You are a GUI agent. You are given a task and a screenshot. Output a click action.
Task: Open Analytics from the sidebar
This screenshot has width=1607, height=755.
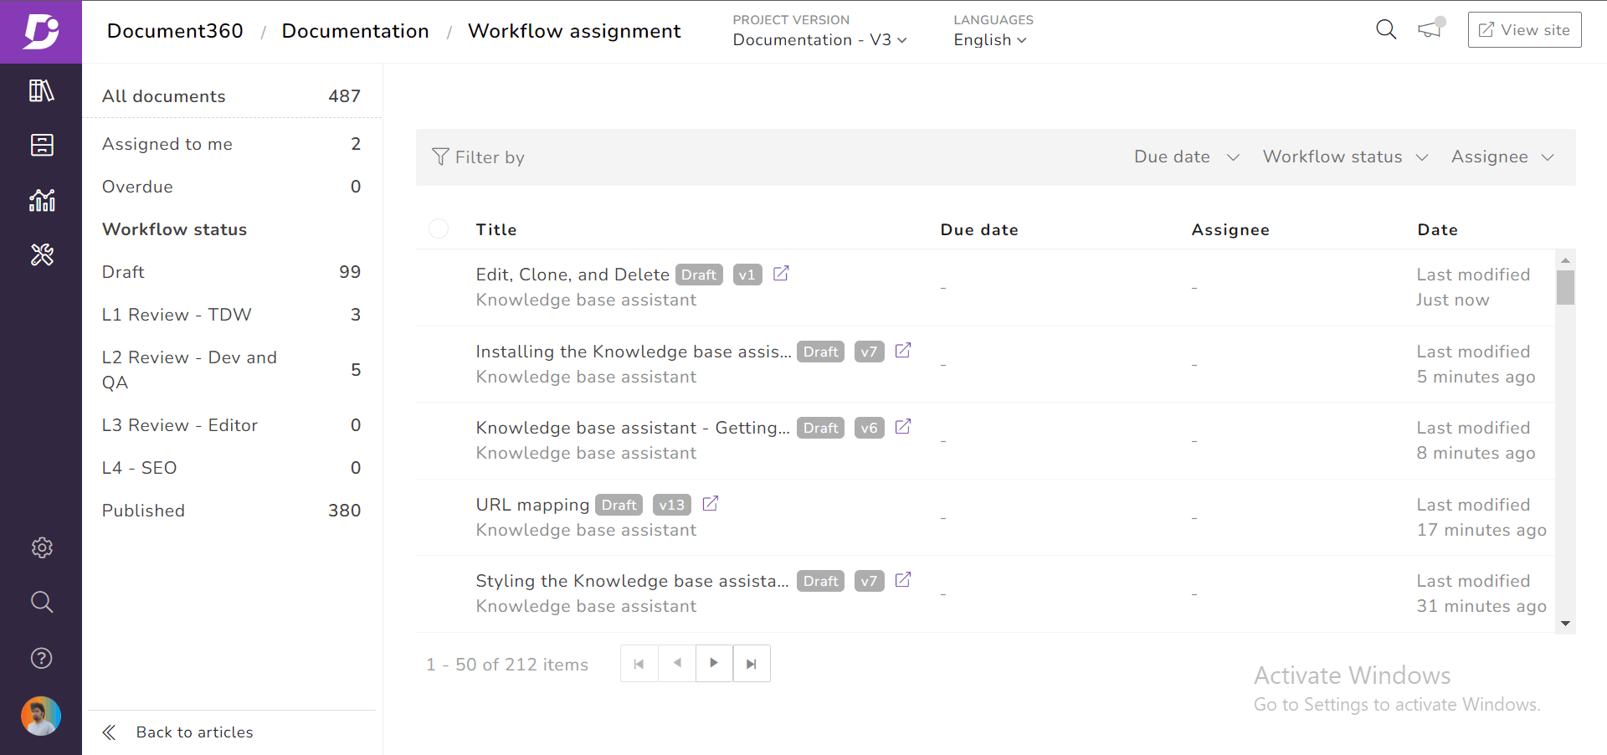[42, 200]
